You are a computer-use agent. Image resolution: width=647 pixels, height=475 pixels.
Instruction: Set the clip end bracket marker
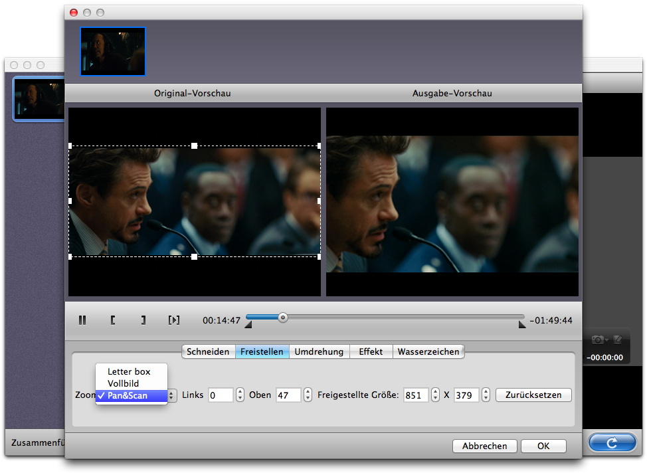coord(143,320)
